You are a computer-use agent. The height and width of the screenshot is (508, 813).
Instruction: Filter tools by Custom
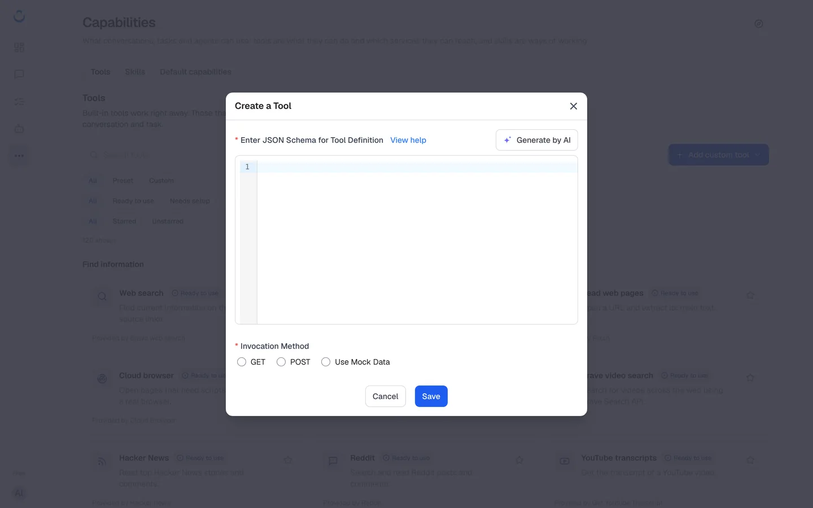[x=161, y=181]
